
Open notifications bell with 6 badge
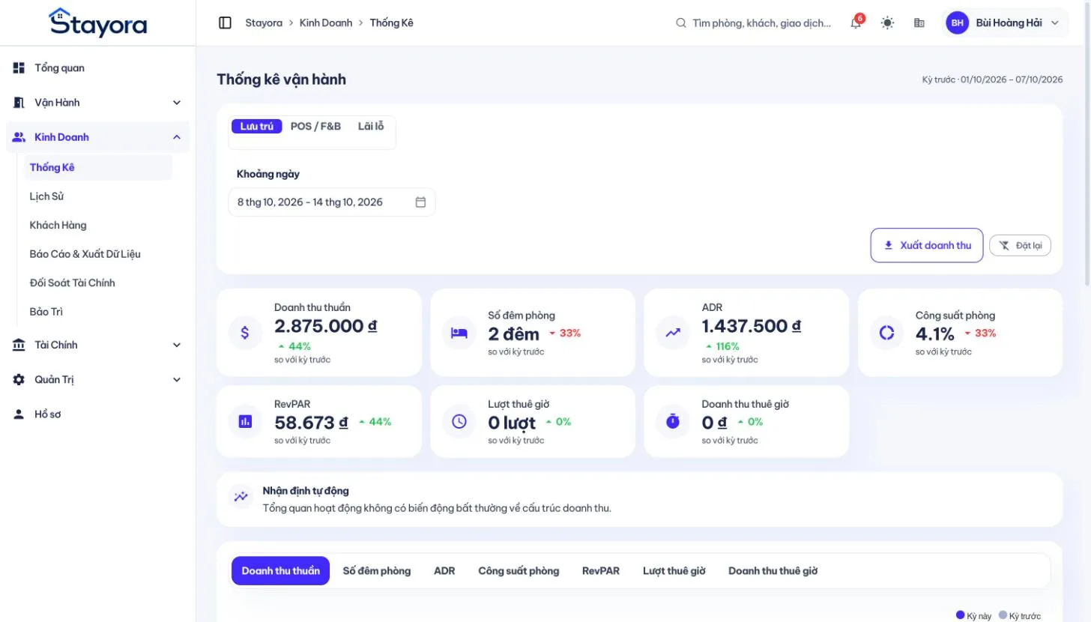(x=856, y=22)
